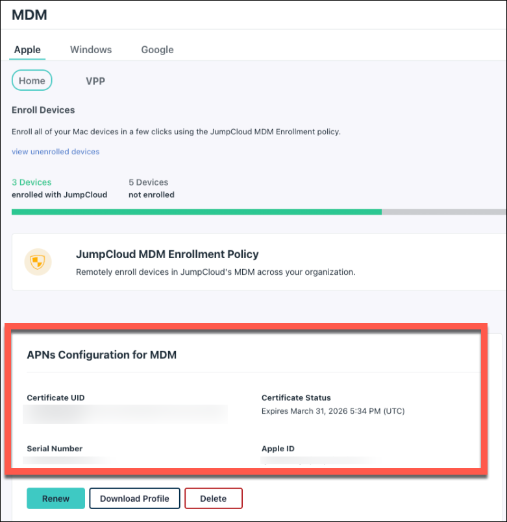
Task: Click the green portion of enrollment progress bar
Action: coord(195,211)
